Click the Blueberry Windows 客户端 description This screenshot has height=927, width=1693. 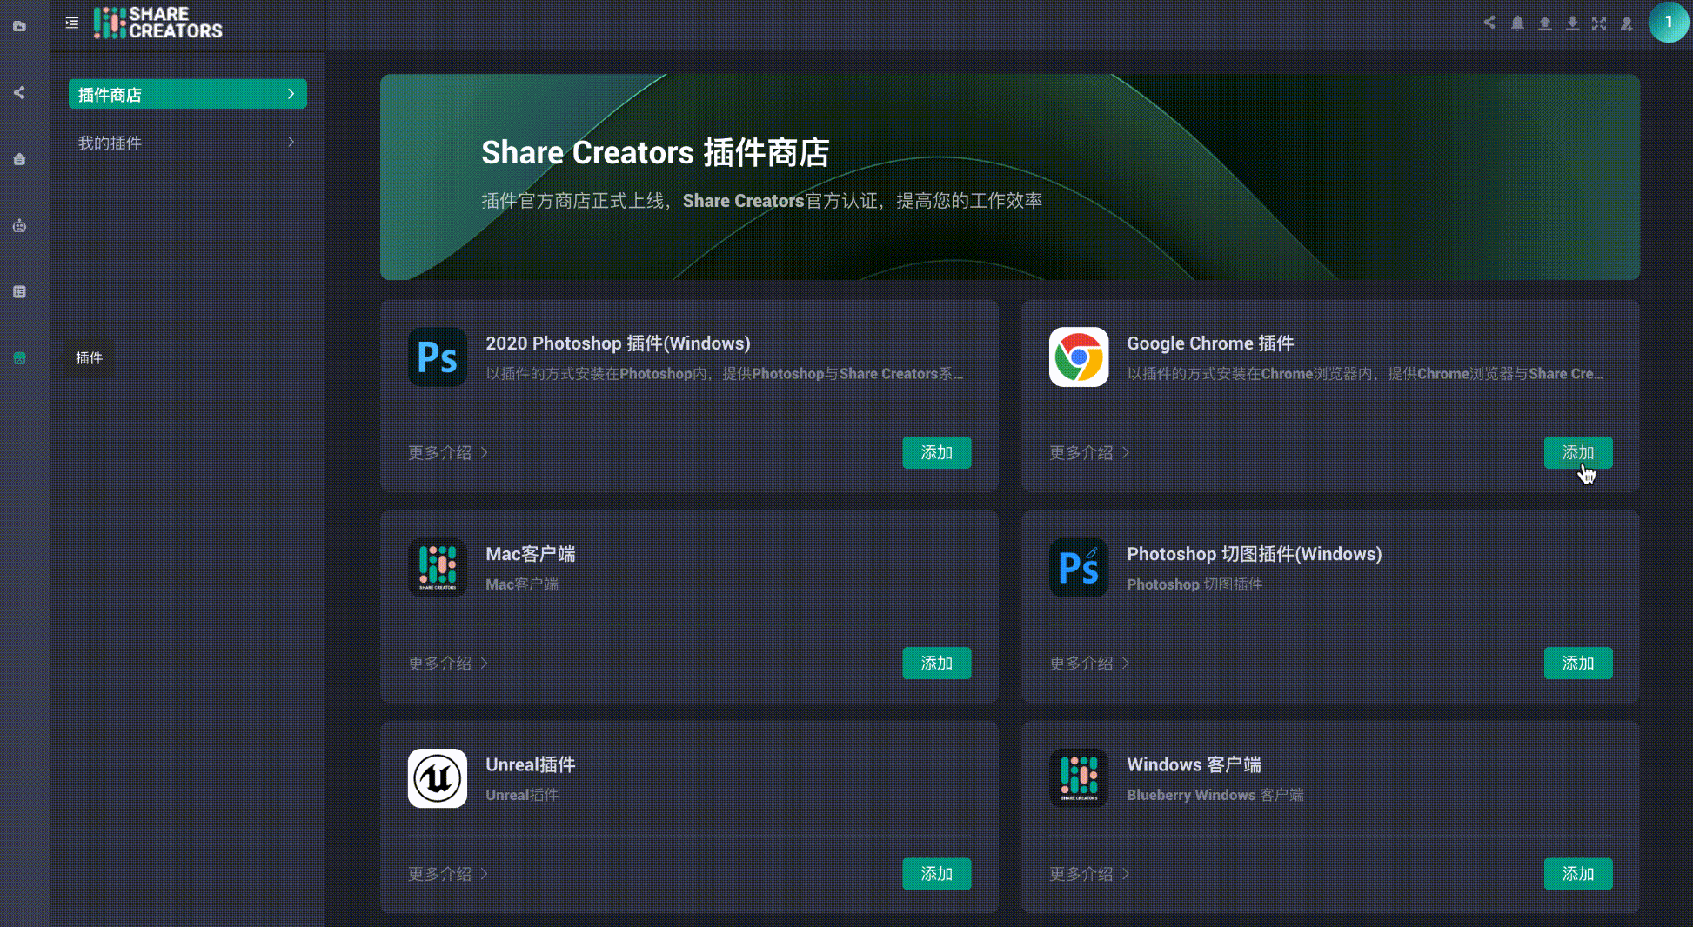(x=1215, y=795)
